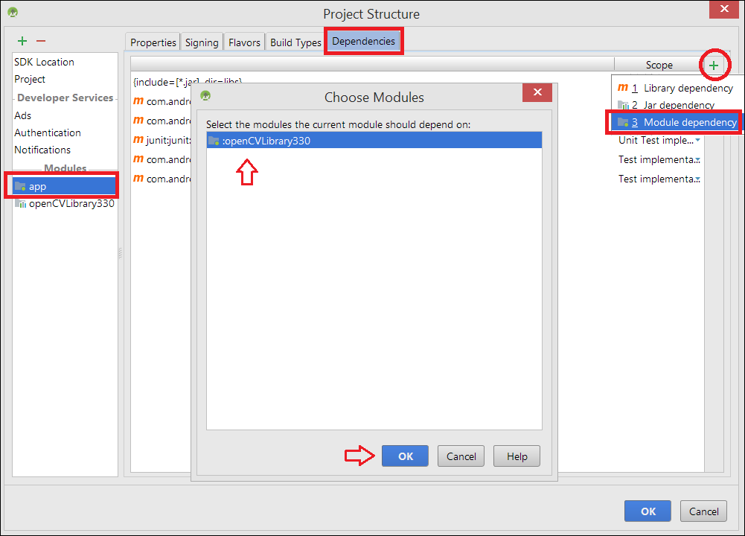Viewport: 745px width, 536px height.
Task: Click Cancel in the Project Structure window
Action: (703, 511)
